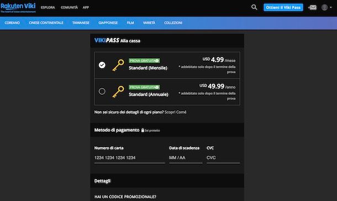Select the Standard (Mensile) plan radio
Screen dimensions: 337x201
point(102,65)
